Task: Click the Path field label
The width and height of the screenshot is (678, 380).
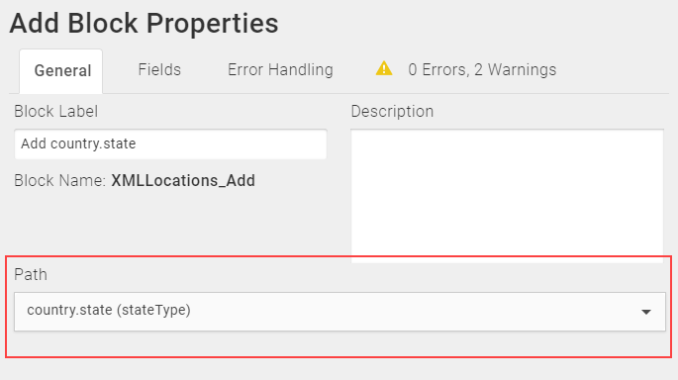Action: click(31, 274)
